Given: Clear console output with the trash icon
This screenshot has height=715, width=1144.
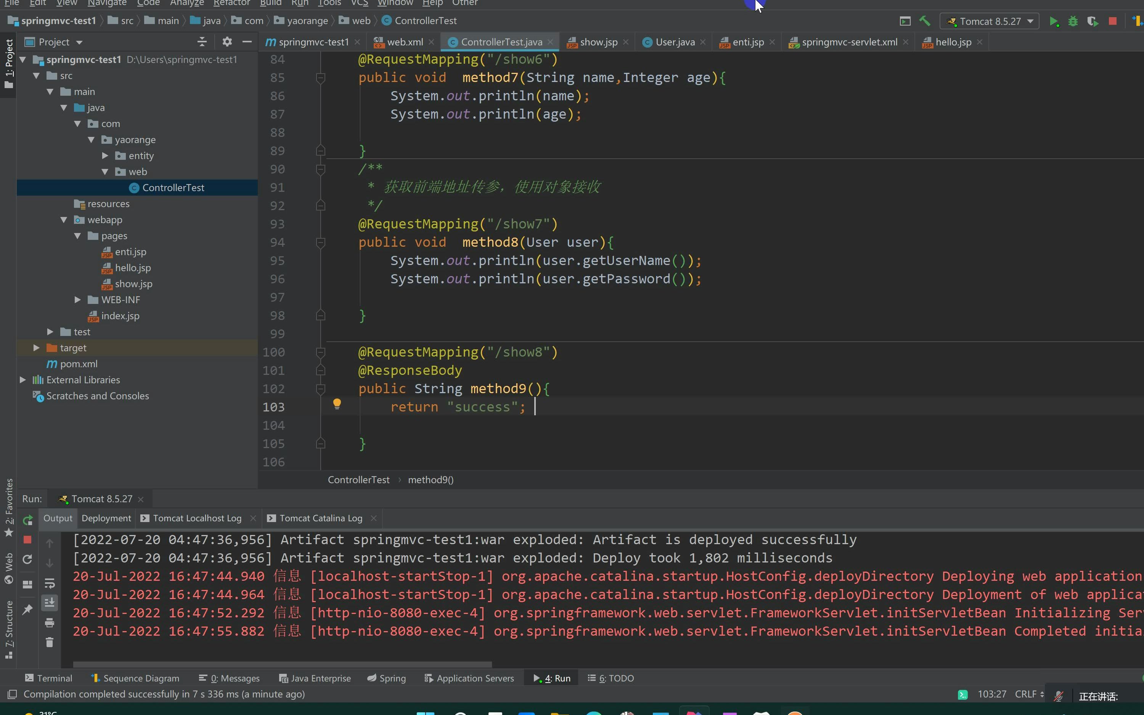Looking at the screenshot, I should tap(50, 642).
